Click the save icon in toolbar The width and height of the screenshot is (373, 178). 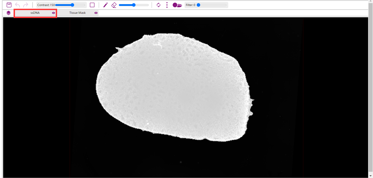pos(9,5)
